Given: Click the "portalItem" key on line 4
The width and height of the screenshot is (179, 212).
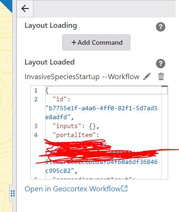Looking at the screenshot, I should tap(74, 135).
